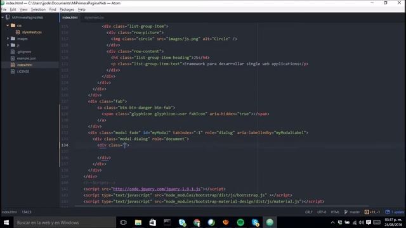Collapse the MiPrimeraPaginaWeb project root arrow
Screen dimensions: 406x228
[x=3, y=17]
